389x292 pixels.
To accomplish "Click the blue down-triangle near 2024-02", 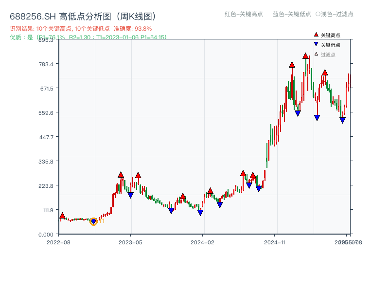I will point(200,212).
